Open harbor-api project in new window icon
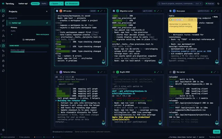The height and width of the screenshot is (139, 222). coord(47,23)
